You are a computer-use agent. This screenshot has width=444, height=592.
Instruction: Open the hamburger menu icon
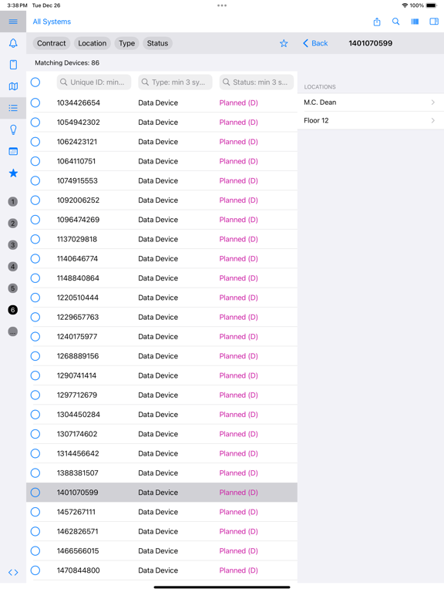point(13,22)
